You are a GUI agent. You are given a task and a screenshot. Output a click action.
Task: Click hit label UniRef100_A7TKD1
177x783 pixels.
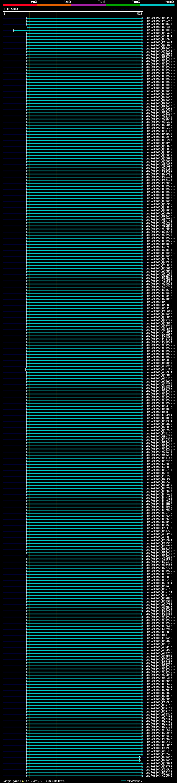pos(158,250)
